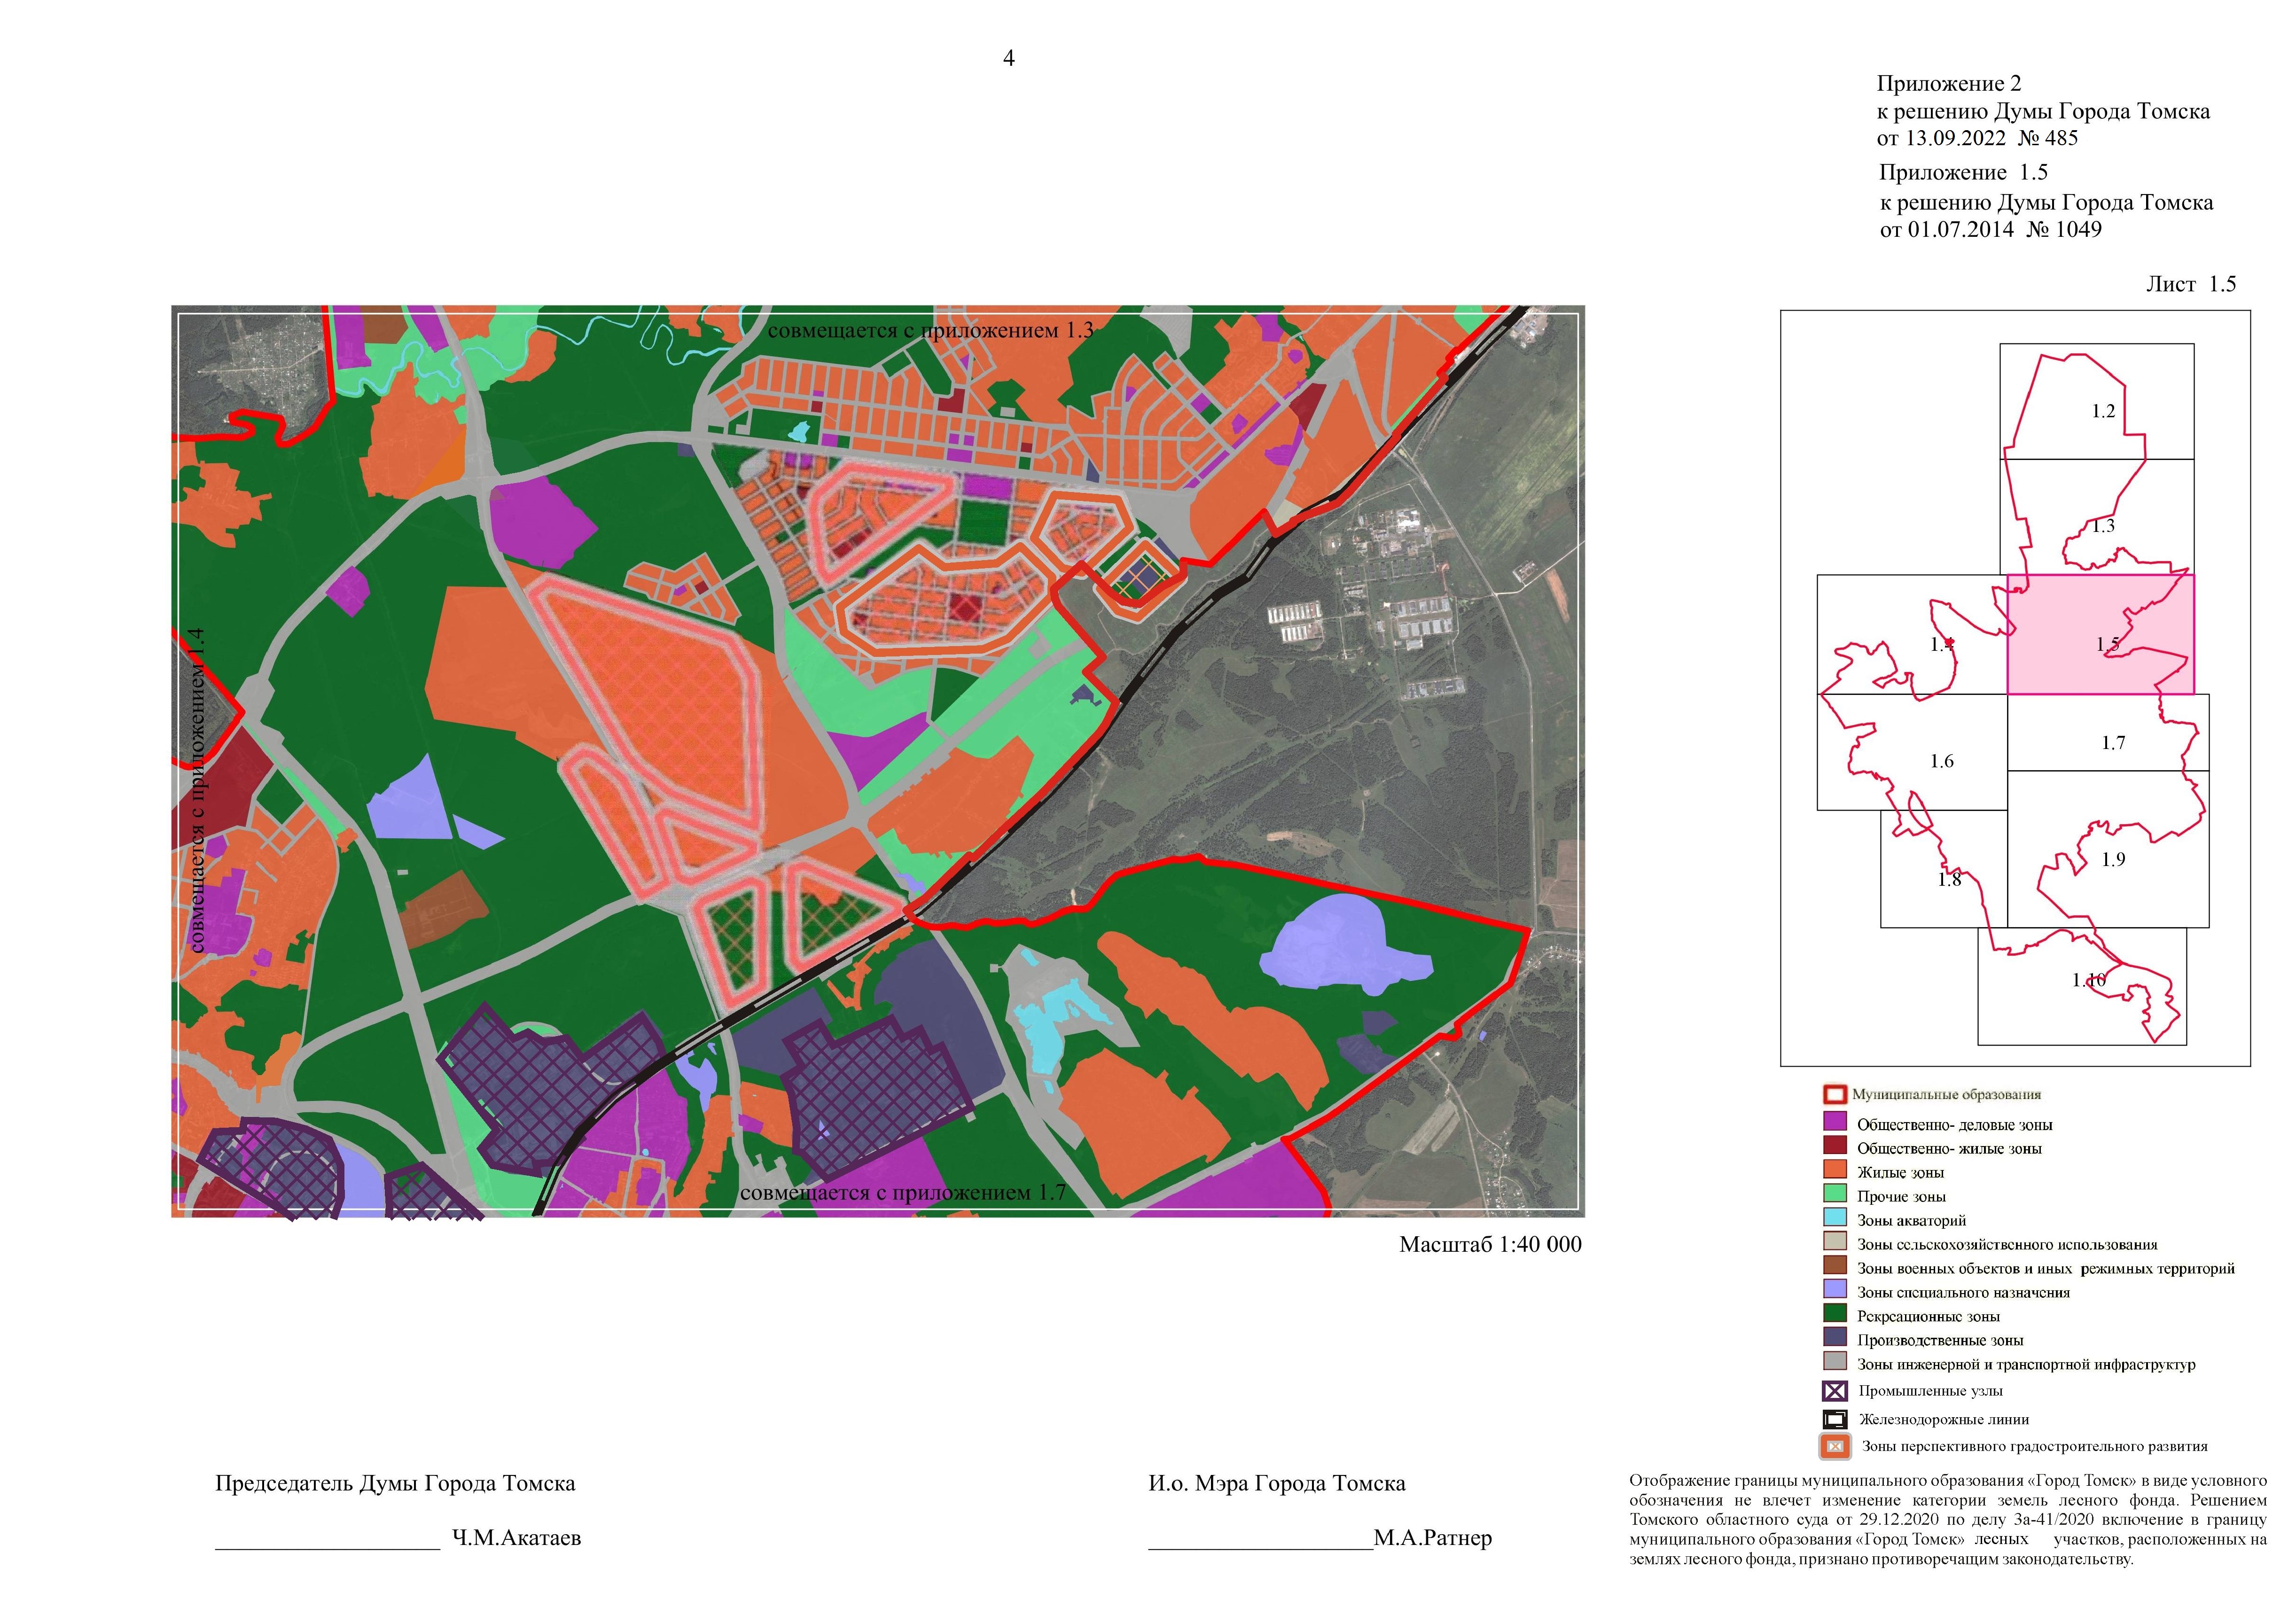This screenshot has width=2296, height=1607.
Task: Click the 'совмещается с приложением 1.3' map label
Action: point(930,330)
